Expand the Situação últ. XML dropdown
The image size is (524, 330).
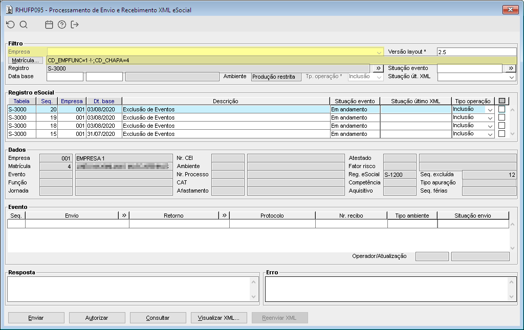click(511, 77)
